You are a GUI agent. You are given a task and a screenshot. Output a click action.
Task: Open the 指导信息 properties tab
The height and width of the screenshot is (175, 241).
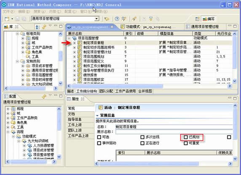click(x=80, y=119)
